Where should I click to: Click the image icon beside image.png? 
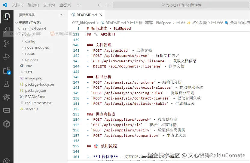tap(22, 78)
